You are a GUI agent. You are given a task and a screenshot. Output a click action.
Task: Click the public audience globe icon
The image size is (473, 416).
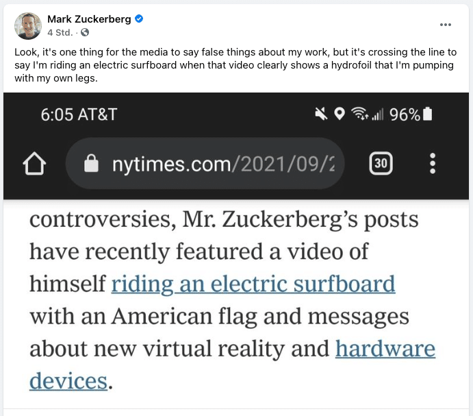pyautogui.click(x=85, y=32)
